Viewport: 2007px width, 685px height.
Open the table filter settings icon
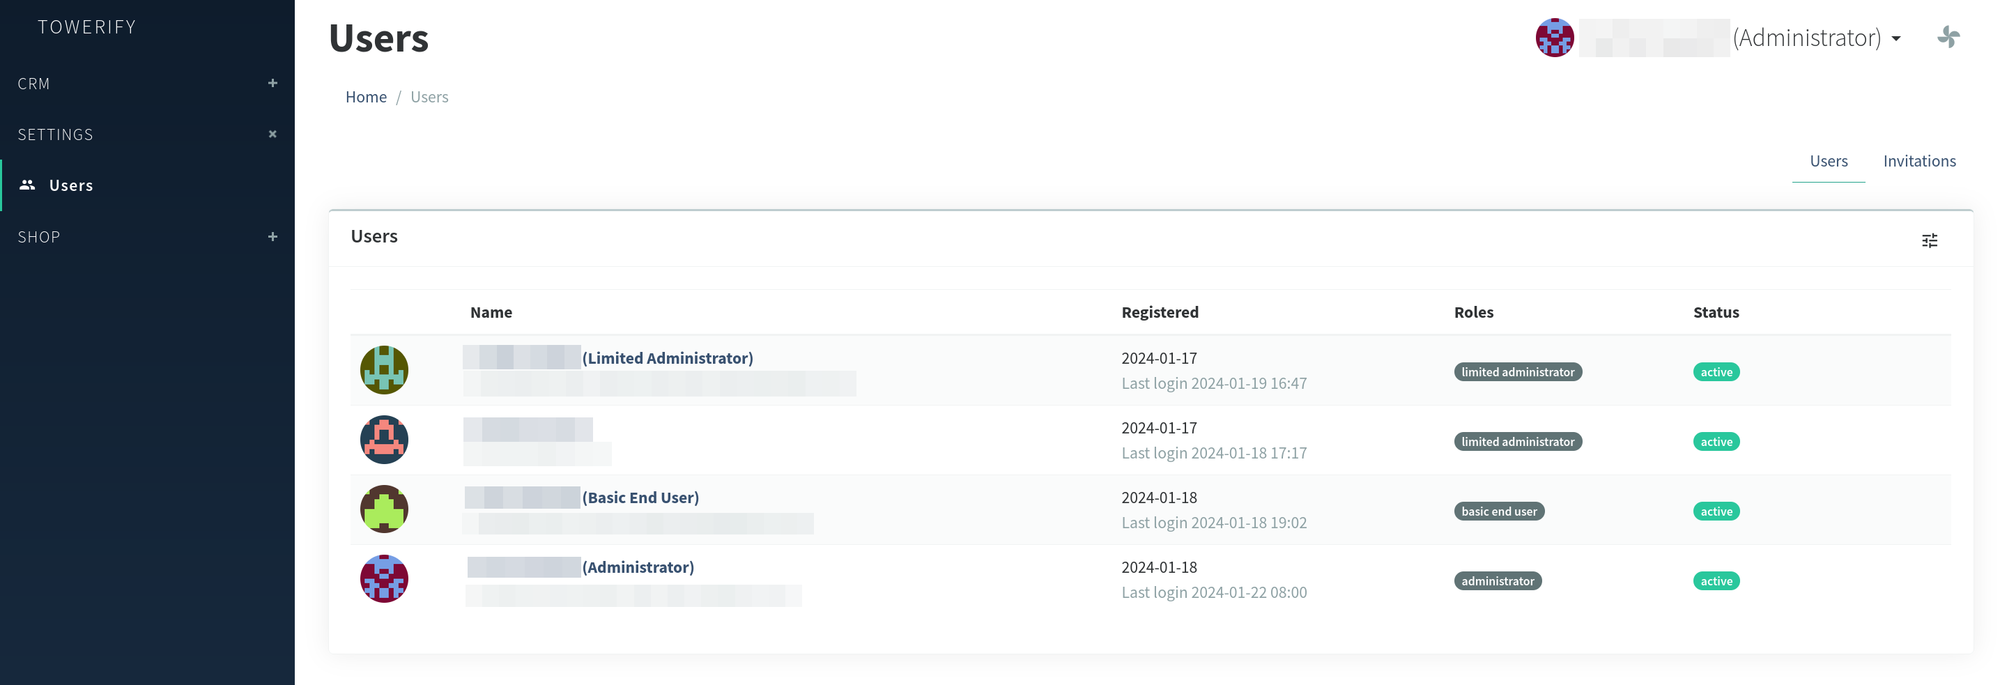click(1929, 241)
